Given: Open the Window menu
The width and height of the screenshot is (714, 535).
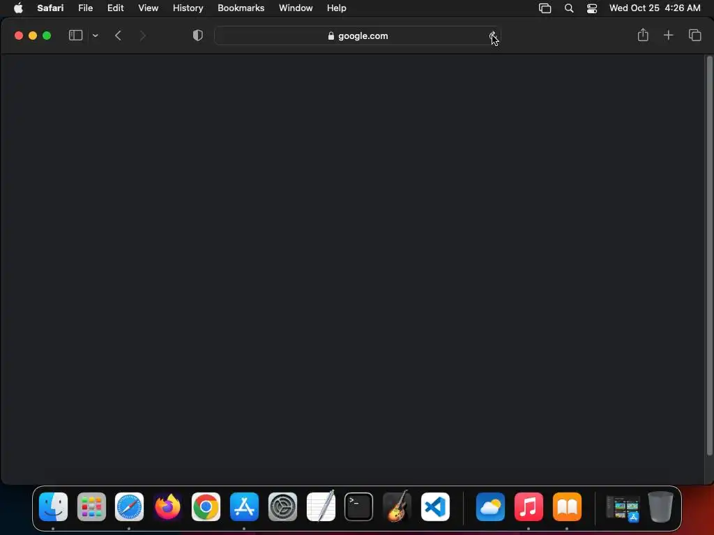Looking at the screenshot, I should (296, 8).
